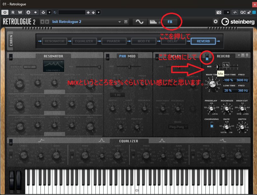This screenshot has width=257, height=195.
Task: Save preset with the floppy icon
Action: (x=126, y=22)
